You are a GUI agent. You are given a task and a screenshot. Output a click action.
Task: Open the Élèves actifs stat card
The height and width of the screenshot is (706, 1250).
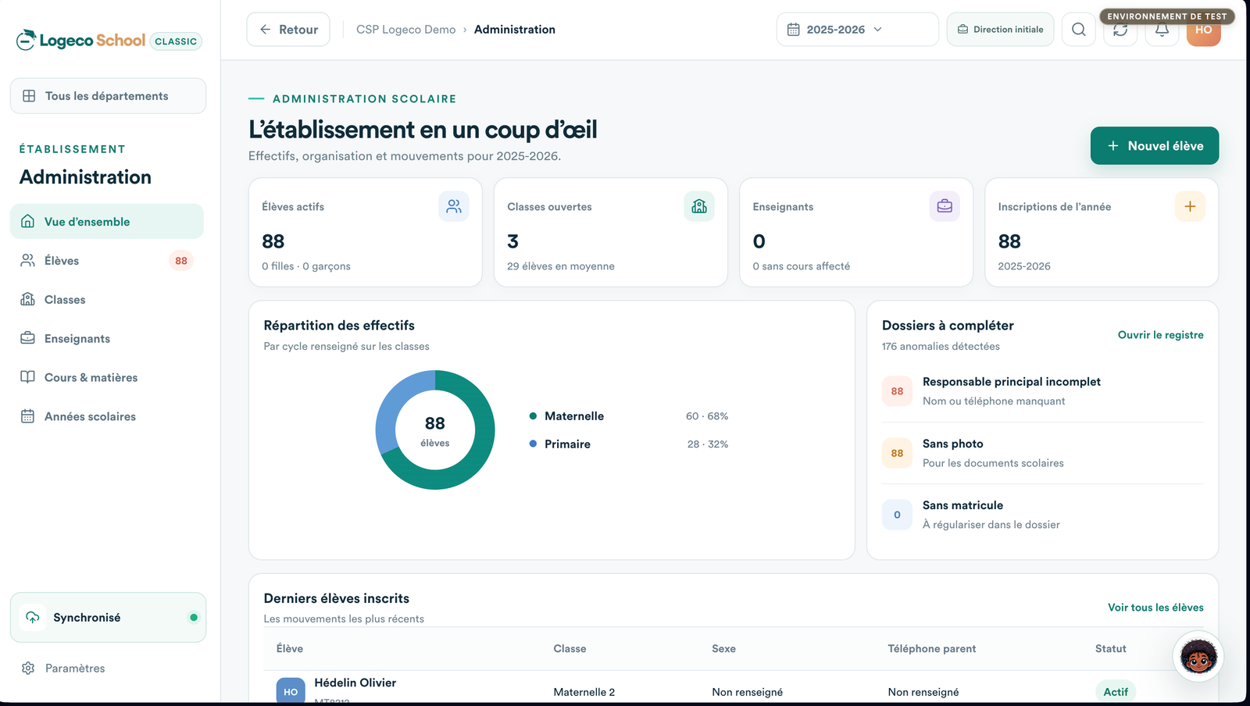pos(366,233)
